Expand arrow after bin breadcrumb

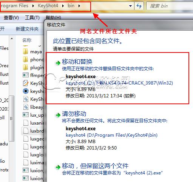coord(79,6)
